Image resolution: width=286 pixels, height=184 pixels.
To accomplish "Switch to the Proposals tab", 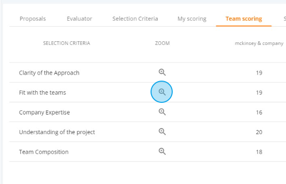I will (x=33, y=19).
